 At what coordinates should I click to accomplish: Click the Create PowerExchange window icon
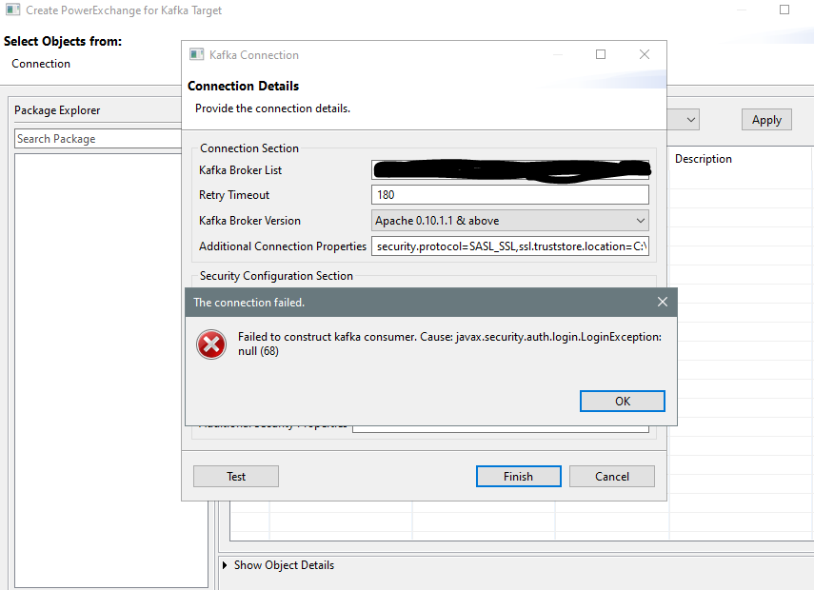[x=13, y=10]
